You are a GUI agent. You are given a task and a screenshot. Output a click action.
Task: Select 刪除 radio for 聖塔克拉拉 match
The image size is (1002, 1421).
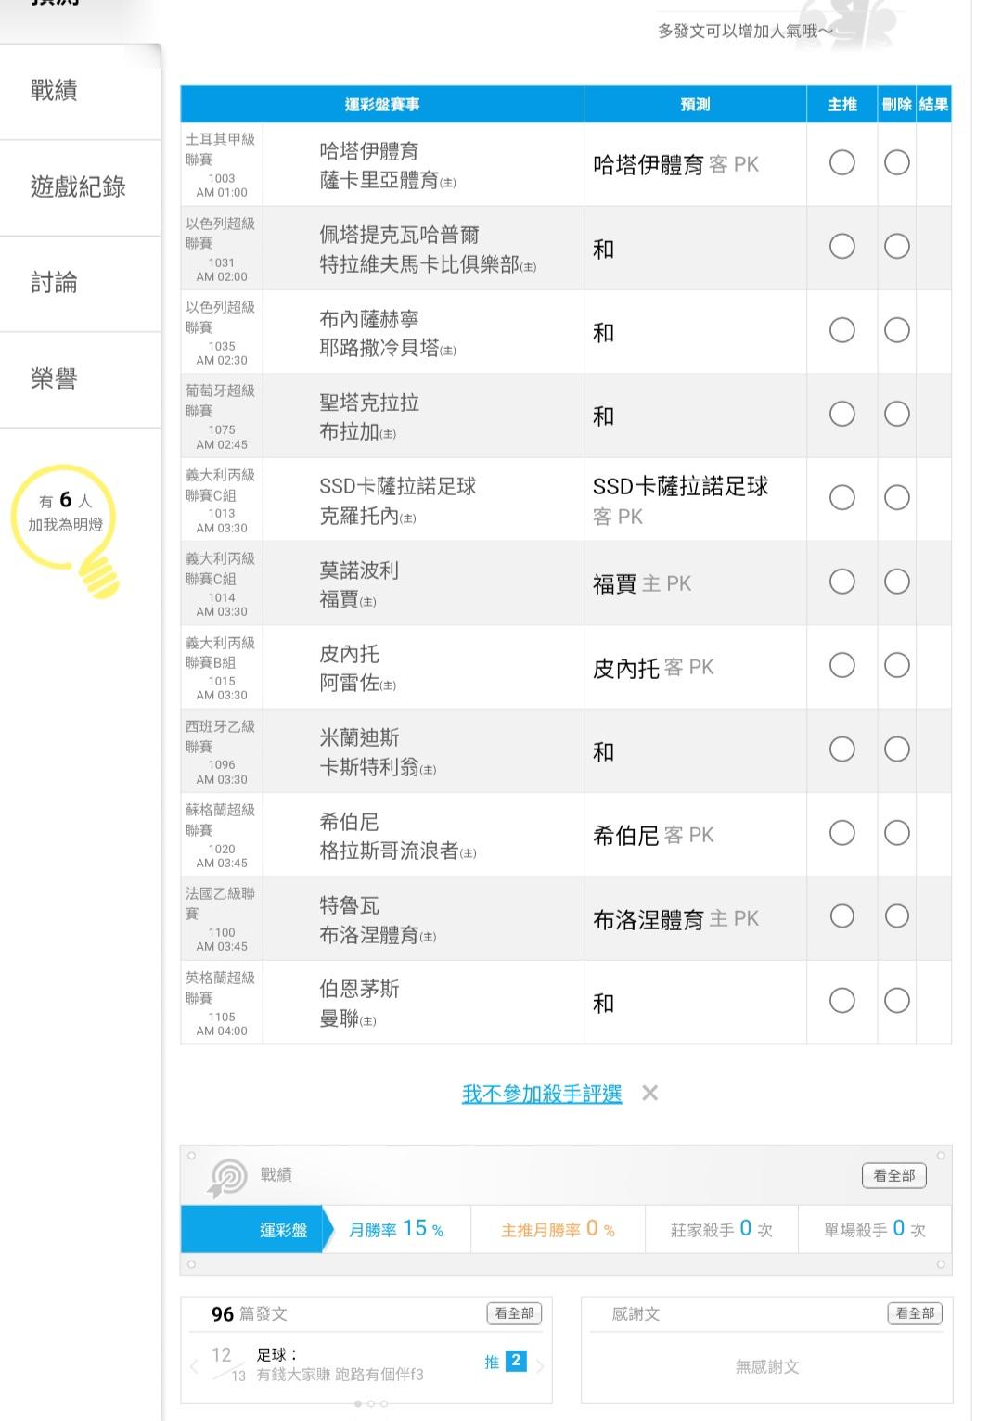pos(896,414)
